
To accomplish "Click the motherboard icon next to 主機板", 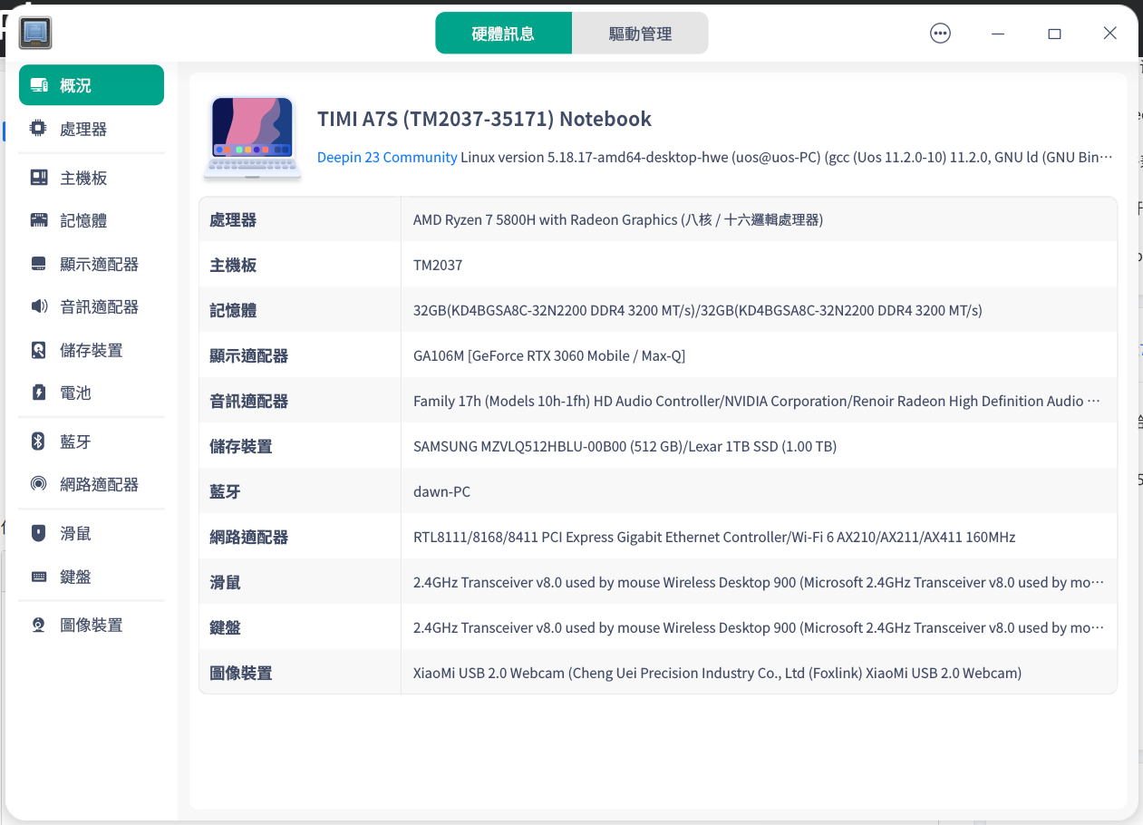I will coord(38,178).
